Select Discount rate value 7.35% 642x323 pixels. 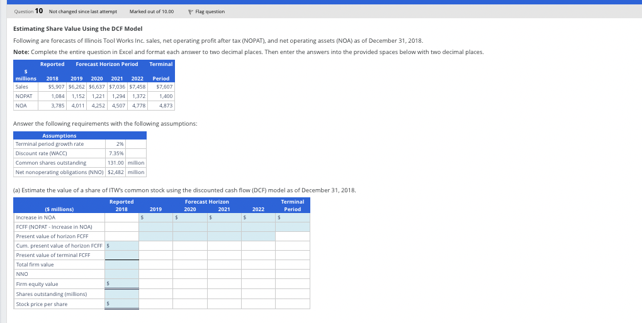[116, 153]
